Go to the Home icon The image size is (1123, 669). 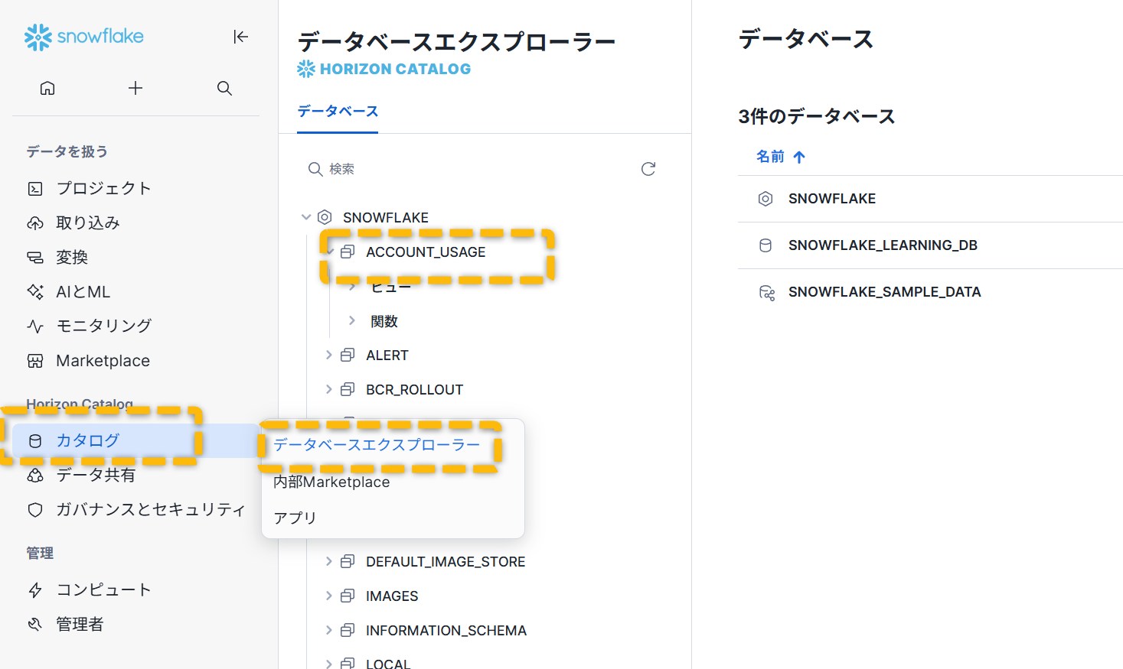tap(47, 88)
